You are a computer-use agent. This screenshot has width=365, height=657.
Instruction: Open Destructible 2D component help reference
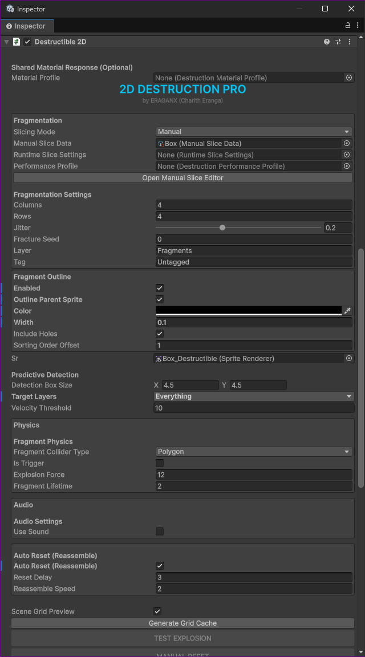click(x=327, y=42)
